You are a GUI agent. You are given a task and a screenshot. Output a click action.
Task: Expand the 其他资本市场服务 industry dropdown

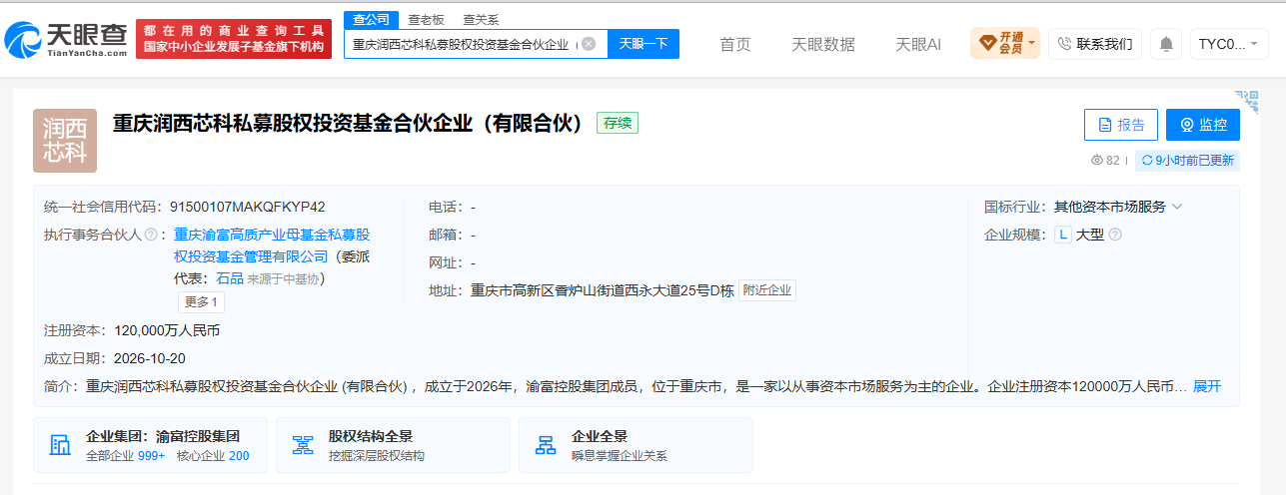click(1118, 207)
